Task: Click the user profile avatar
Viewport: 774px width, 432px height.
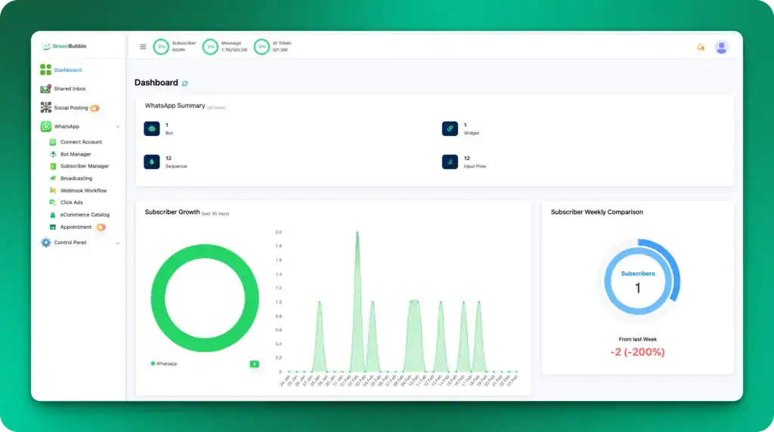Action: [722, 47]
